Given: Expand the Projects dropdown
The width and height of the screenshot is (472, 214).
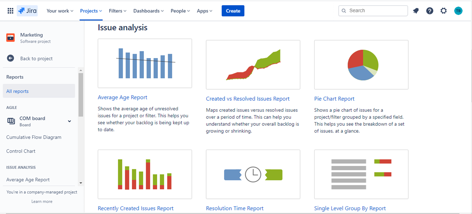Looking at the screenshot, I should coord(91,11).
